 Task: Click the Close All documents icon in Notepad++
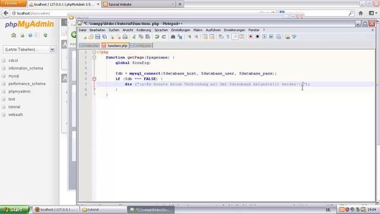[118, 37]
